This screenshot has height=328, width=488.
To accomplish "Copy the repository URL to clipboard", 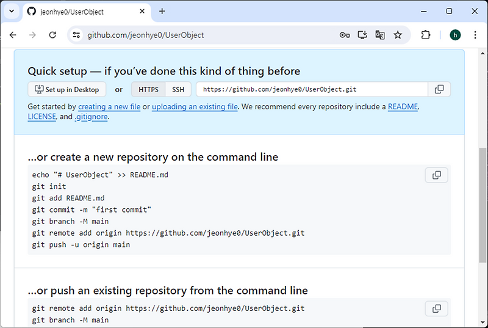I will [439, 89].
